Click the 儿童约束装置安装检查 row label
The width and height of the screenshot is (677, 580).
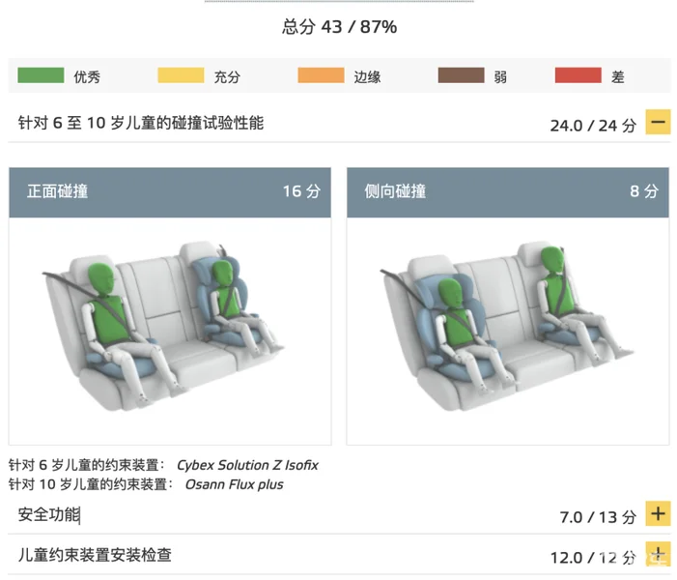(95, 555)
